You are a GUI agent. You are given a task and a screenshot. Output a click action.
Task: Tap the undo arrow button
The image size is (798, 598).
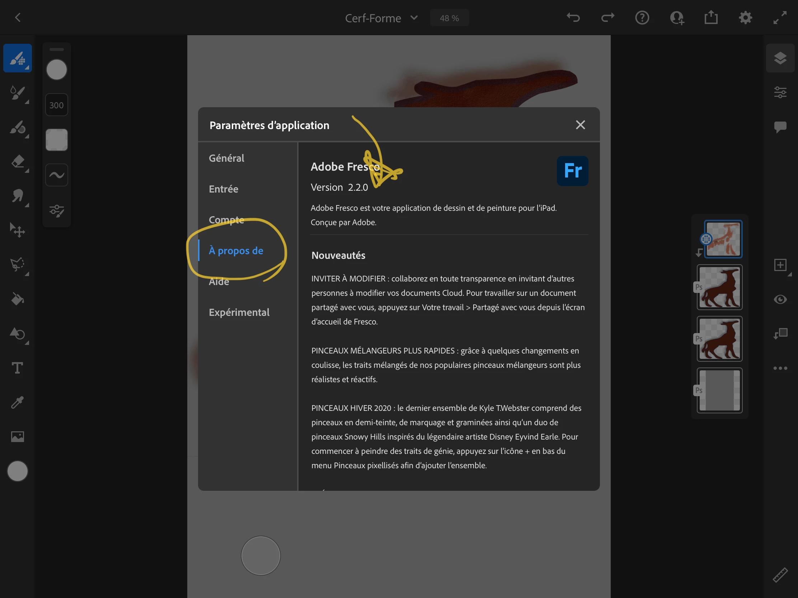click(x=573, y=18)
